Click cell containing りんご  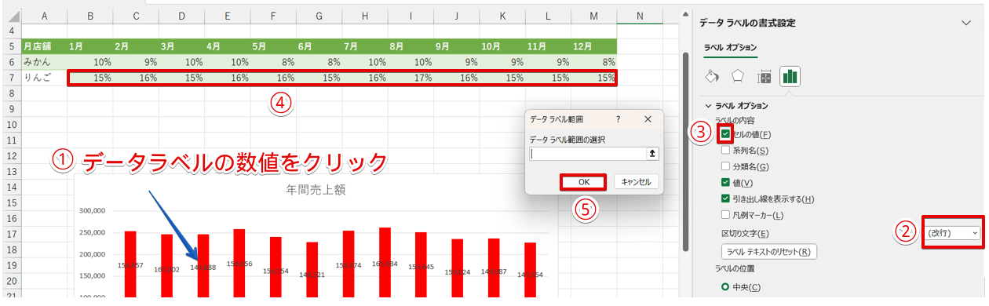[44, 78]
